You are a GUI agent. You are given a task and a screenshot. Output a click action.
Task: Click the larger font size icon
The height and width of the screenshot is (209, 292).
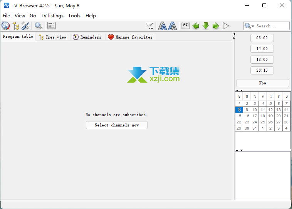point(173,26)
